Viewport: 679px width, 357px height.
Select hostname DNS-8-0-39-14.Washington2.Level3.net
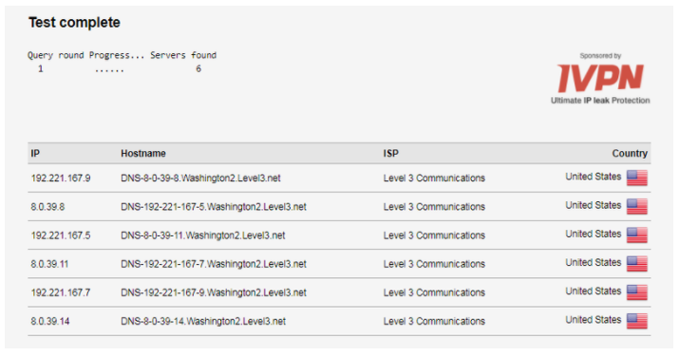[x=203, y=321]
